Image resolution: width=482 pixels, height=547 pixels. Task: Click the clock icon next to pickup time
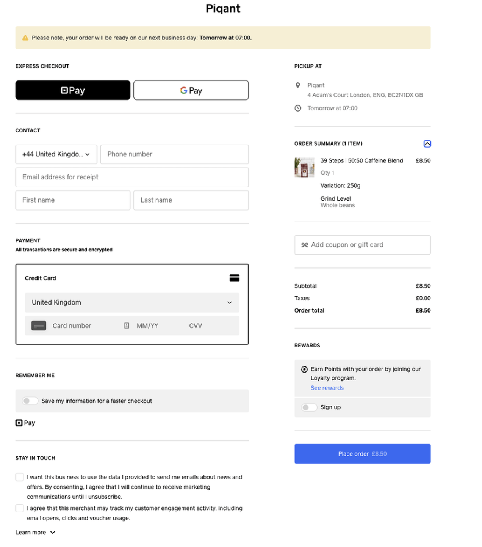[x=298, y=108]
